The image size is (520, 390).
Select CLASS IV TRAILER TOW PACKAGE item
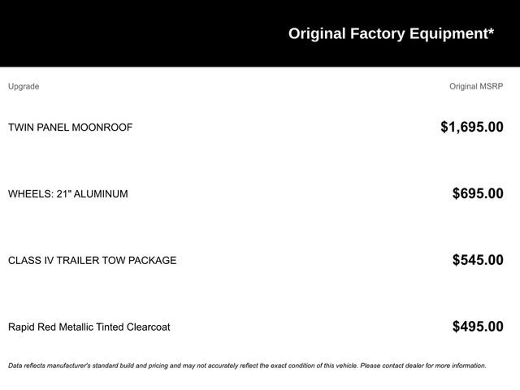(x=92, y=260)
